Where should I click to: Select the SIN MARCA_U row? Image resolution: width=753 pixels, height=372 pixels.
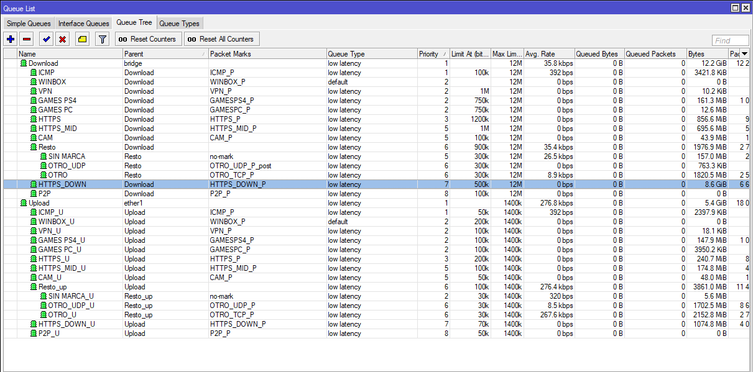(376, 296)
